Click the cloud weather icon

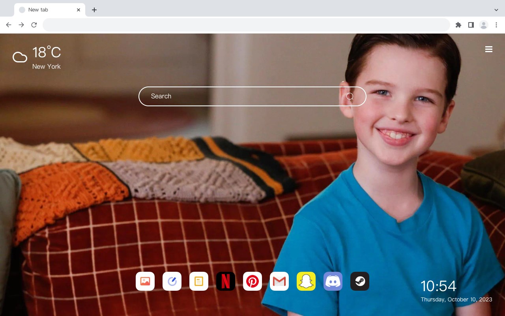click(20, 57)
